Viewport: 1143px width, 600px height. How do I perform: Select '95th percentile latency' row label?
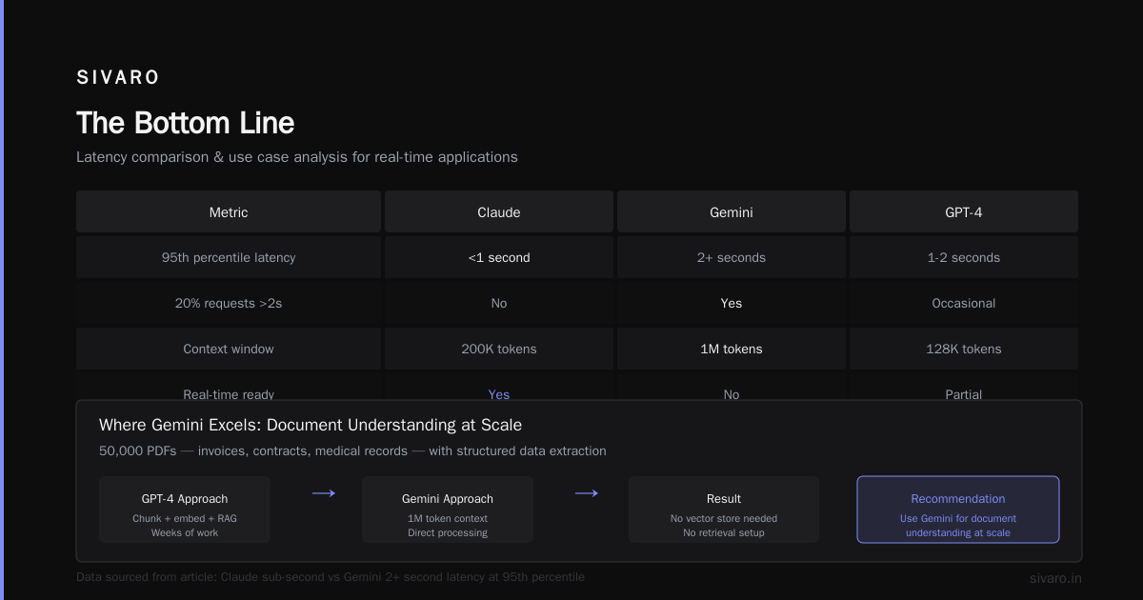(229, 257)
